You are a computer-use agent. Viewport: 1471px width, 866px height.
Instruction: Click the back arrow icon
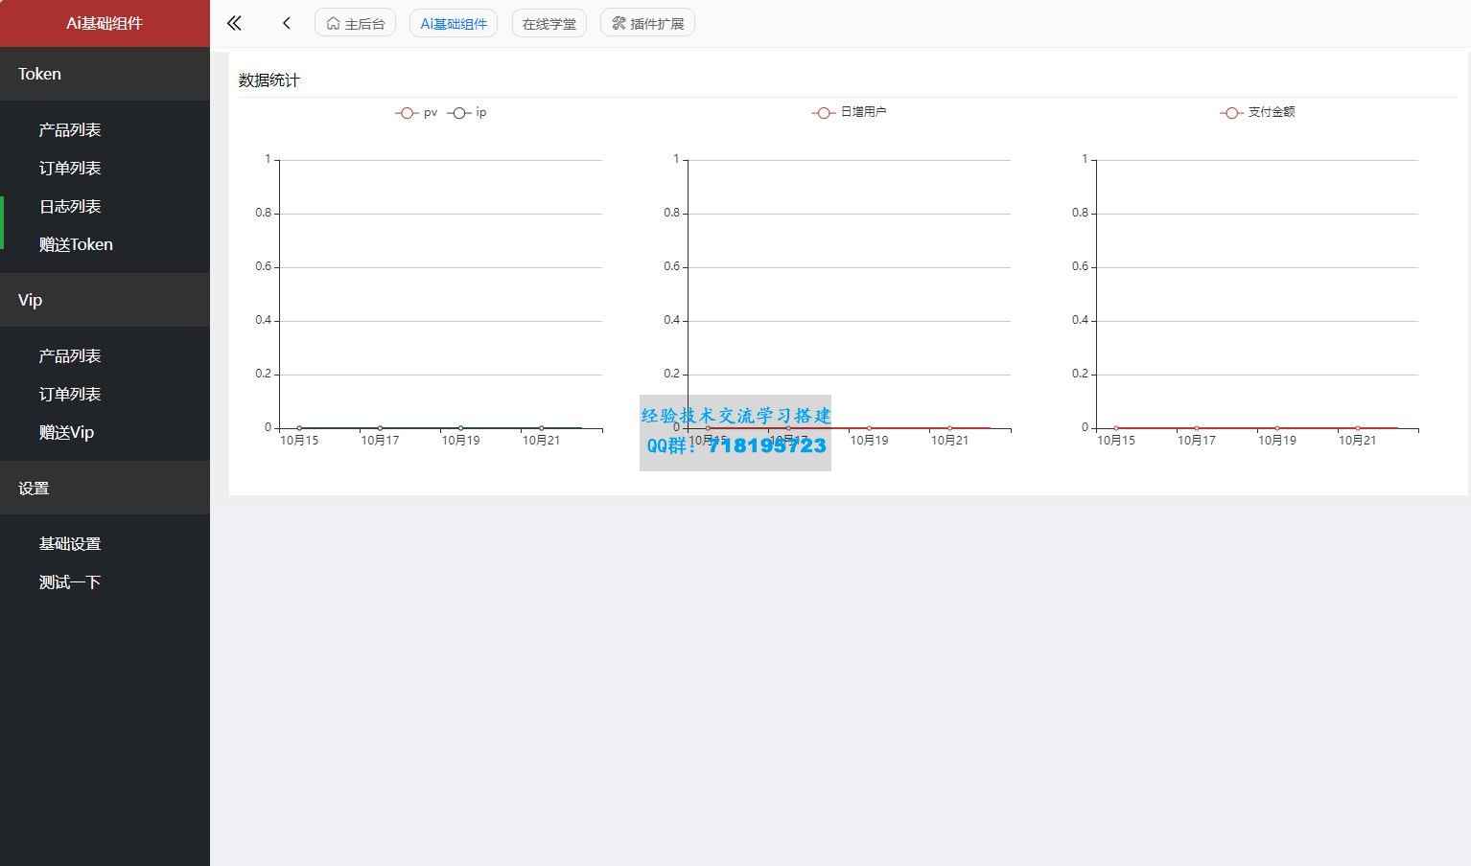click(286, 23)
